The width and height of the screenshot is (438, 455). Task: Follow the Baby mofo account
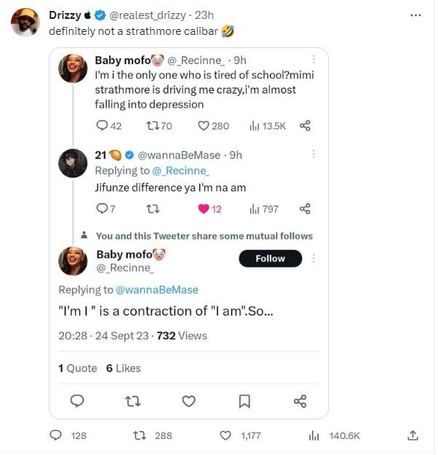pos(269,259)
